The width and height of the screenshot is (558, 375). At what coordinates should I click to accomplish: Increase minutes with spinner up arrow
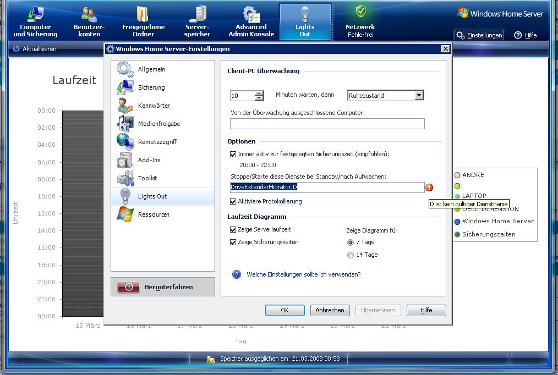259,93
